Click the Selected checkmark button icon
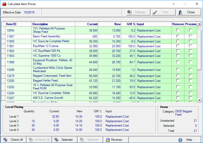 (x=56, y=140)
